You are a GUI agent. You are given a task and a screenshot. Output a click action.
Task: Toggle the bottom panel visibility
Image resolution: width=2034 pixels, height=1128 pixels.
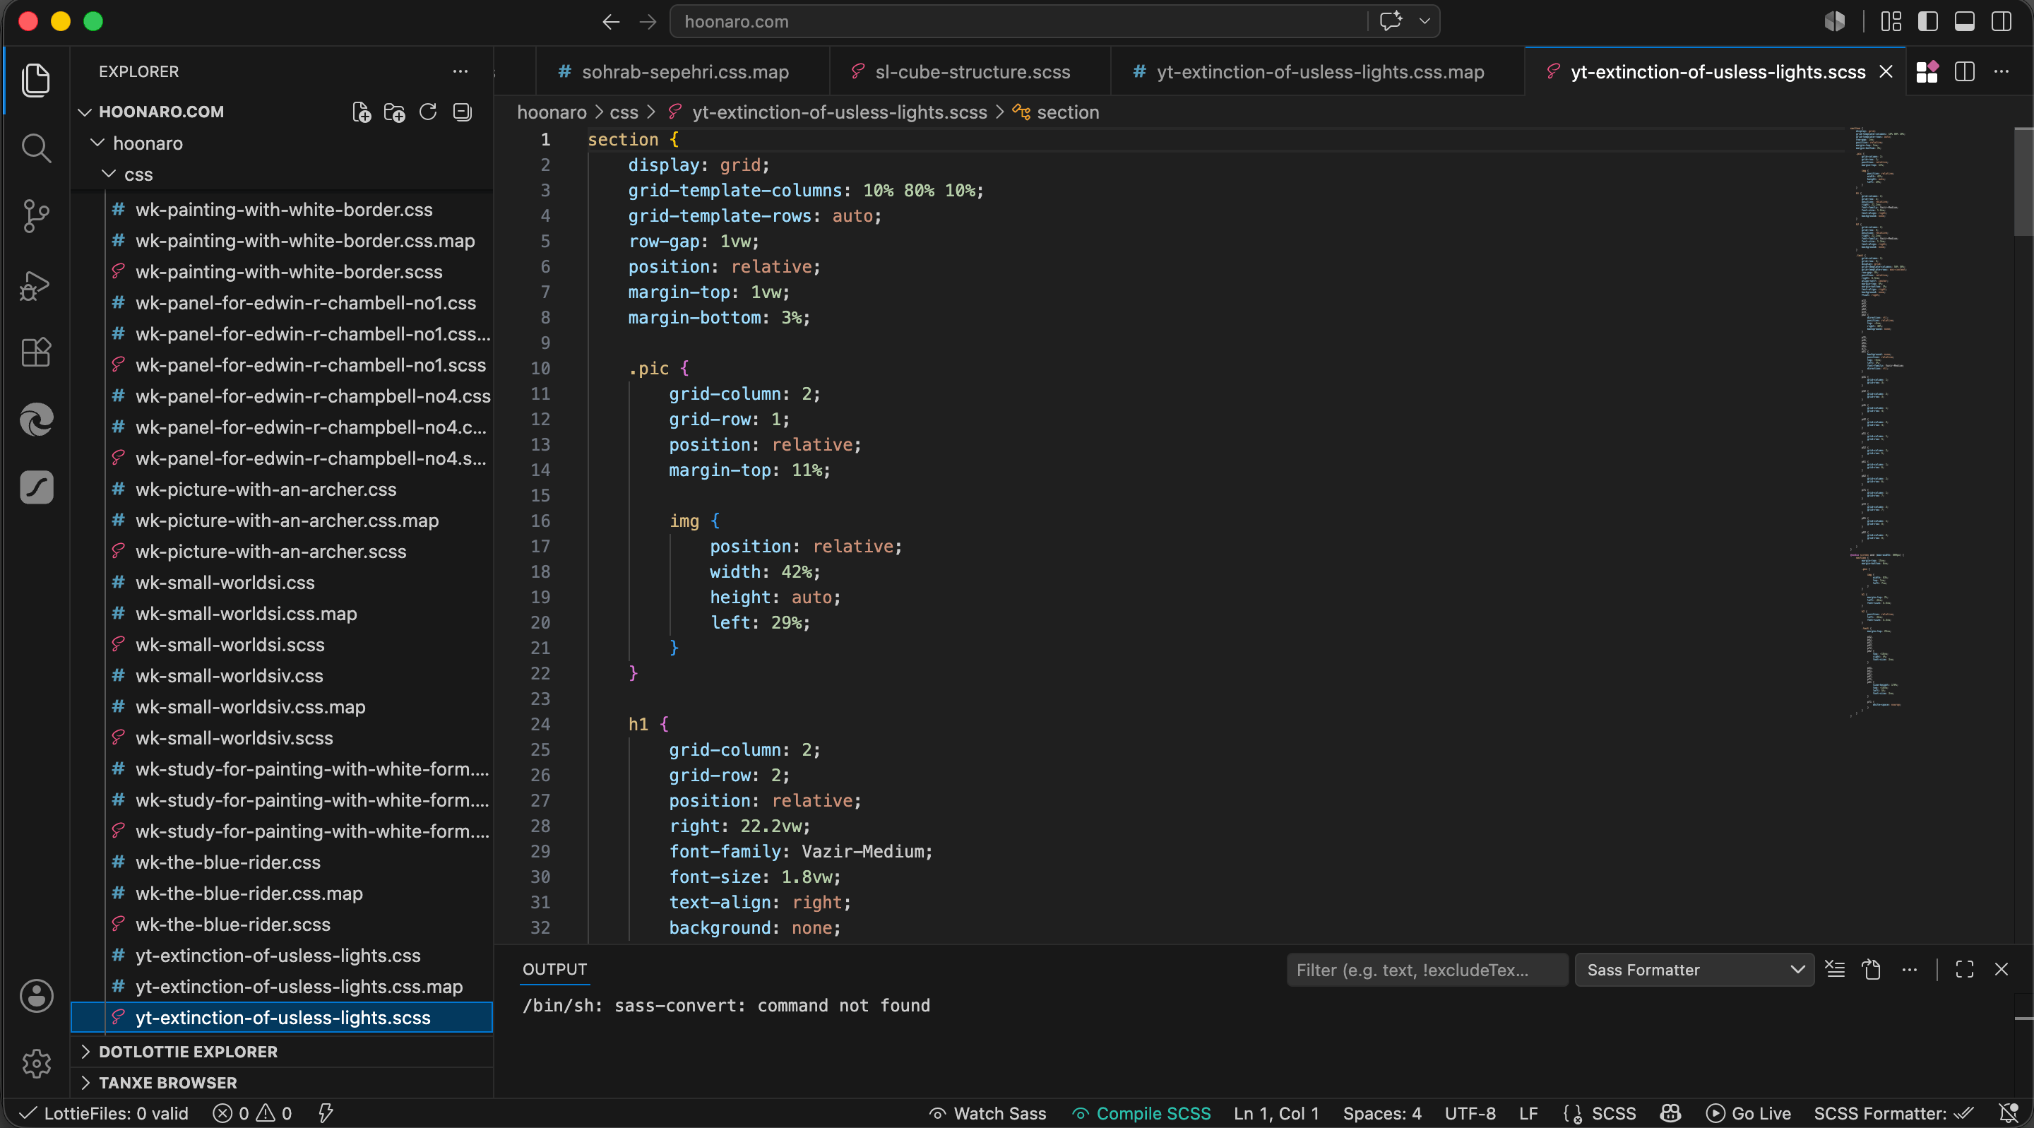(x=1965, y=21)
